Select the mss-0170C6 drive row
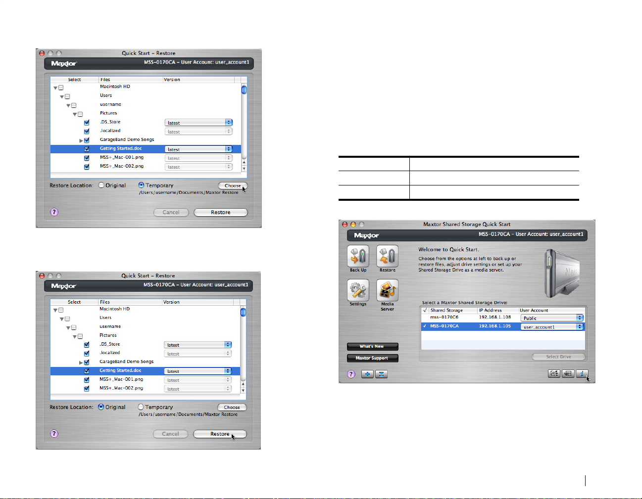 503,318
